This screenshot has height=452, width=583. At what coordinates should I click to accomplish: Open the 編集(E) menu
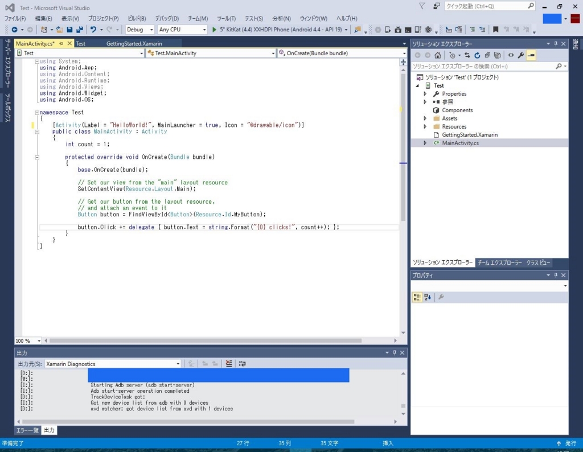(x=43, y=18)
